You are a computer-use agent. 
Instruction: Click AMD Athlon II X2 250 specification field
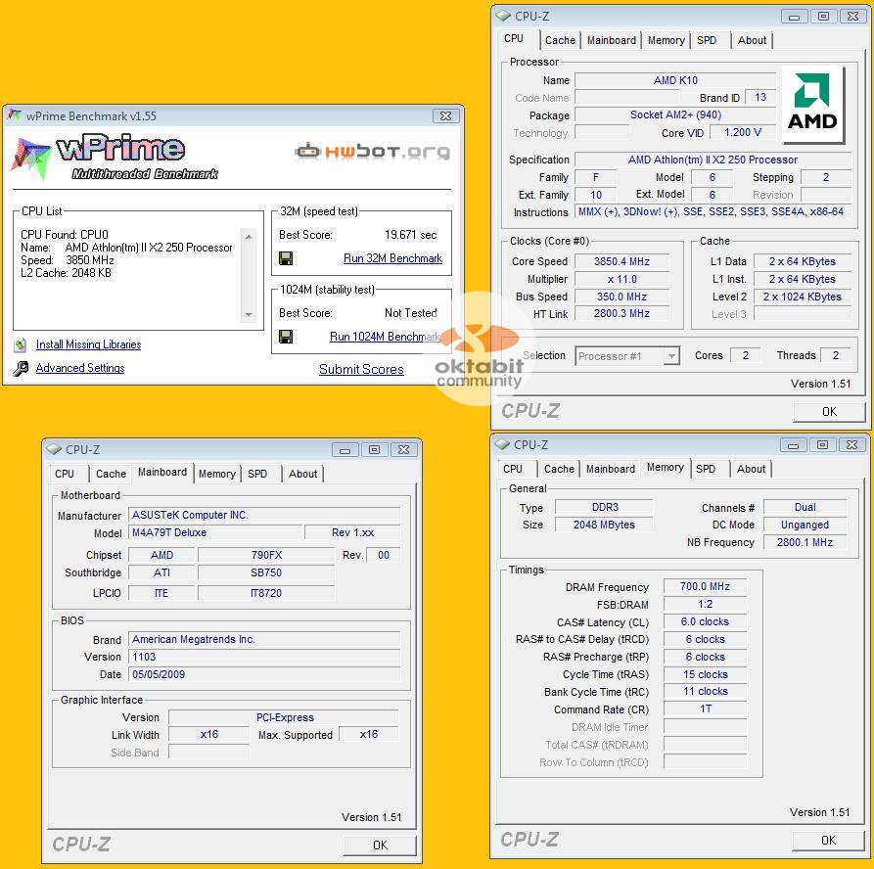(713, 160)
